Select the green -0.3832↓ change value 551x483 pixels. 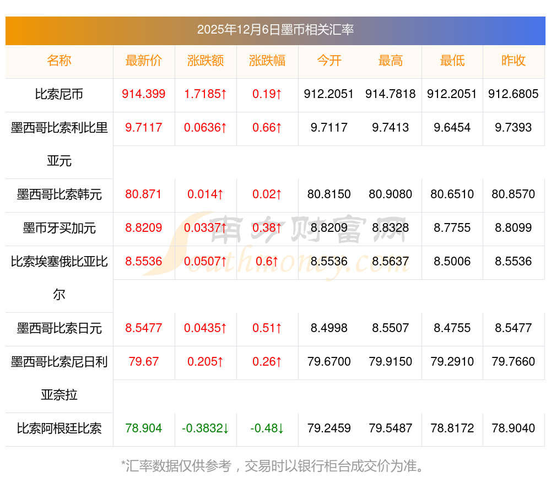coord(206,428)
